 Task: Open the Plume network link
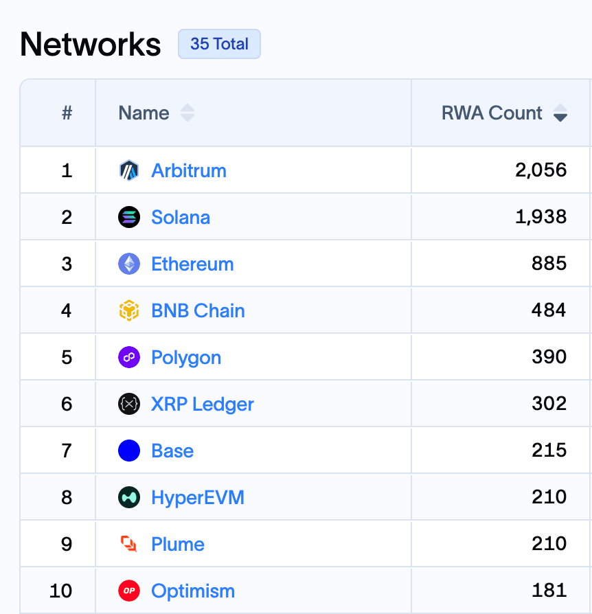[178, 545]
